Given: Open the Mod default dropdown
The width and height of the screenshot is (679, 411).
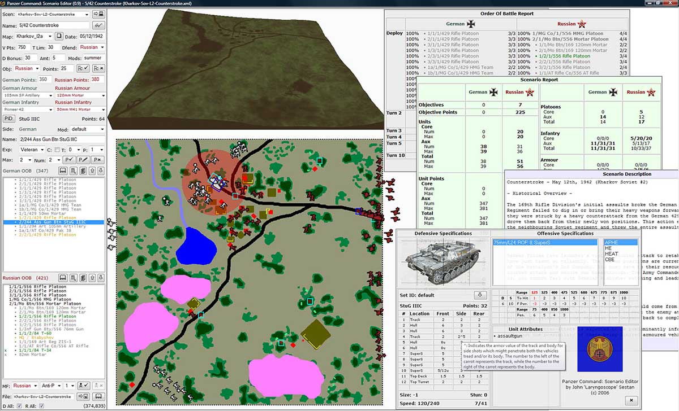Looking at the screenshot, I should [x=87, y=129].
